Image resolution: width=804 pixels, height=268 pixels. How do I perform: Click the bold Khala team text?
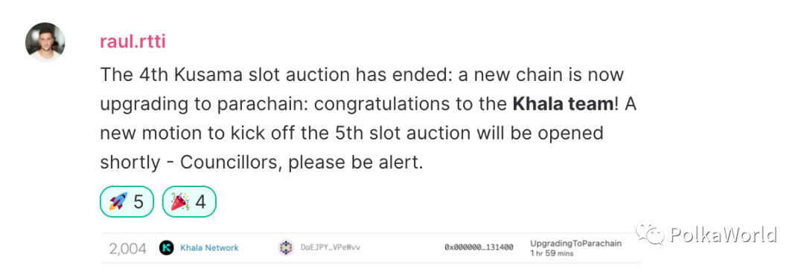point(563,104)
